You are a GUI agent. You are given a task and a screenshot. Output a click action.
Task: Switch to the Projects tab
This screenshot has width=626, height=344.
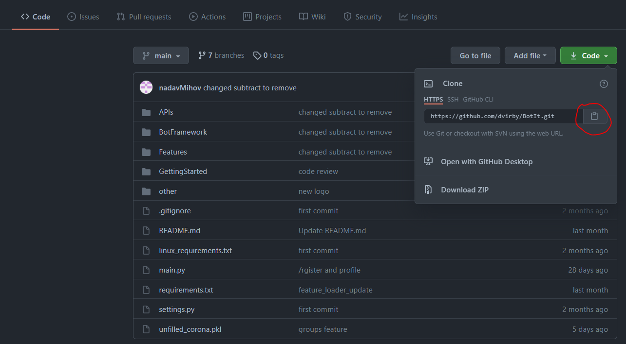coord(262,17)
